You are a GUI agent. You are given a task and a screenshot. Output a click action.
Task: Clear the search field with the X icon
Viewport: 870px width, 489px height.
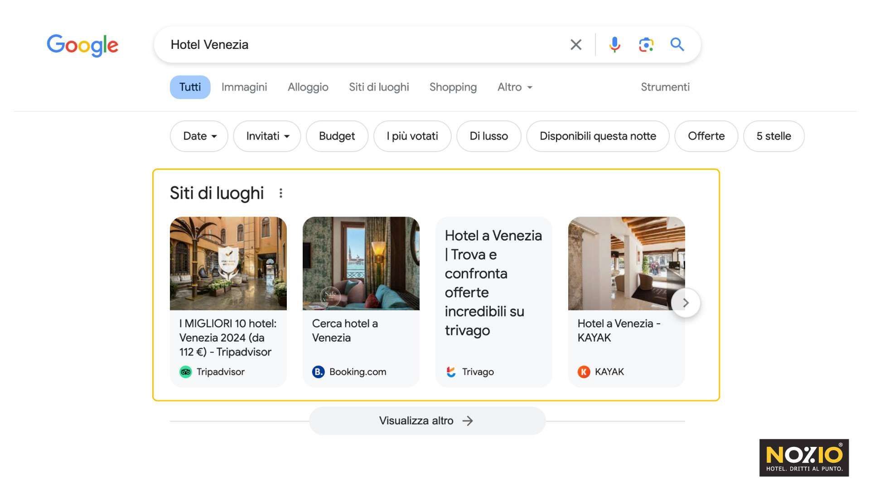tap(575, 44)
